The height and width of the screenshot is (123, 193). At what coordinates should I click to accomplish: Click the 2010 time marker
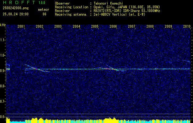[x=187, y=26]
